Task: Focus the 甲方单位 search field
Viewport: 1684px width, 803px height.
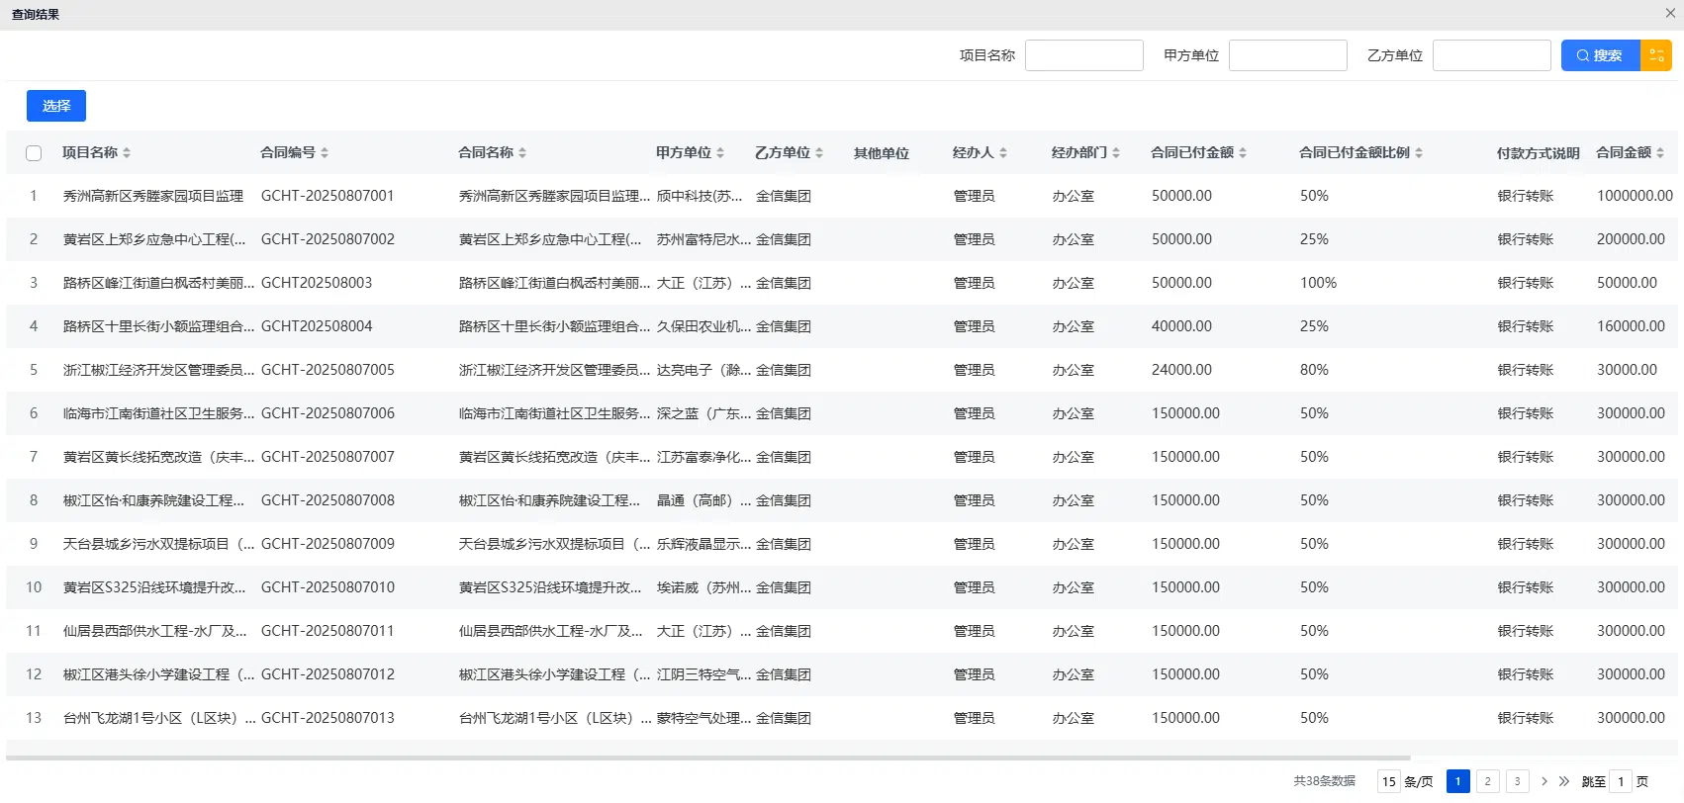Action: (x=1288, y=55)
